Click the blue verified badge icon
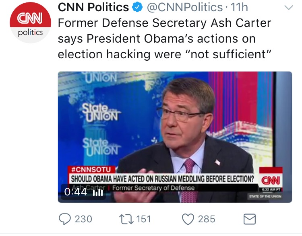Screen dimensions: 302x236 tap(137, 7)
